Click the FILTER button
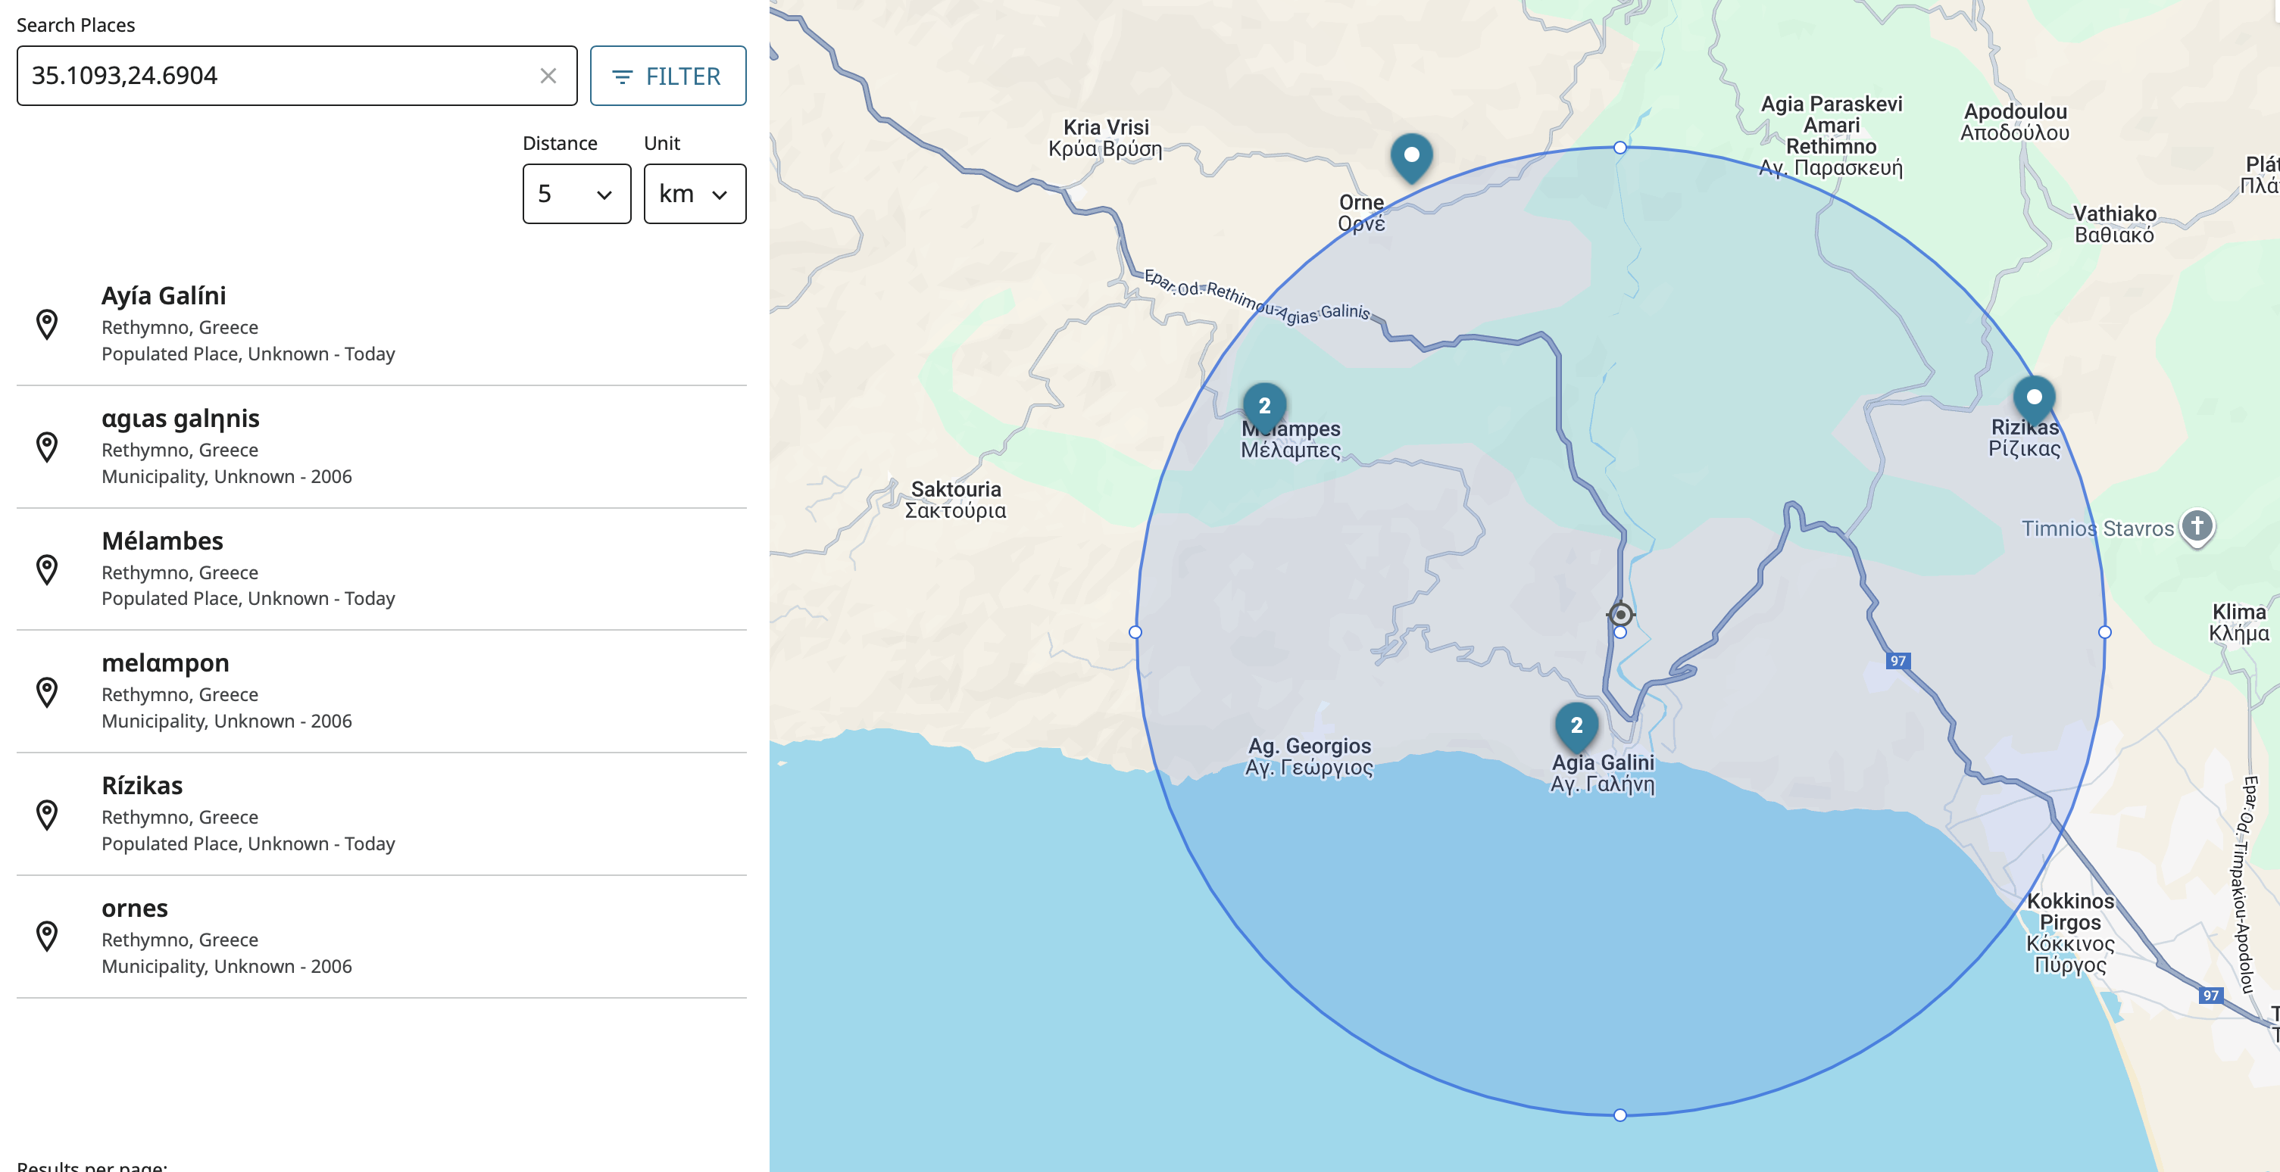 668,76
